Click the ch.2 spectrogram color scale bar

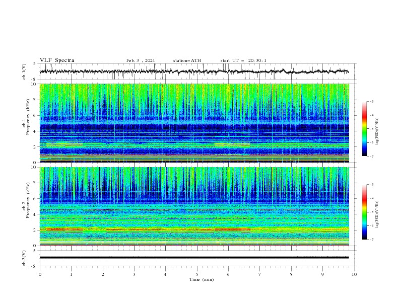[x=365, y=212]
